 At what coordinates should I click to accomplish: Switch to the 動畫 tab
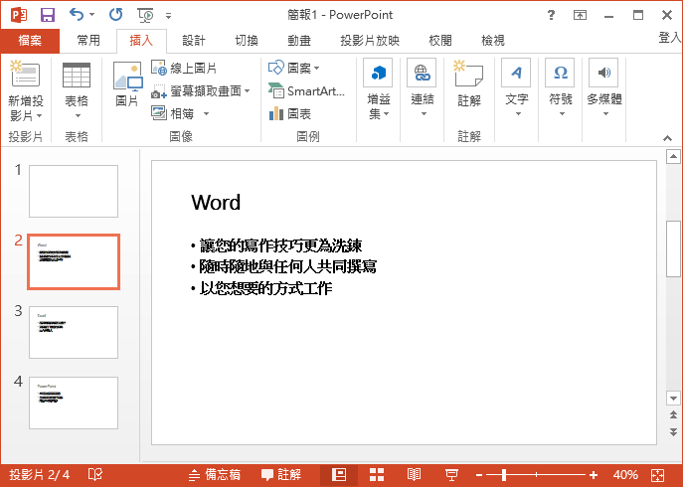299,41
